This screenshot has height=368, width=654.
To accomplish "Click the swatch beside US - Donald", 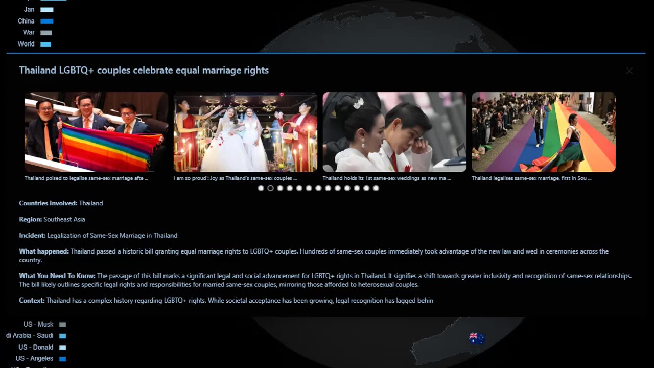I will coord(62,348).
